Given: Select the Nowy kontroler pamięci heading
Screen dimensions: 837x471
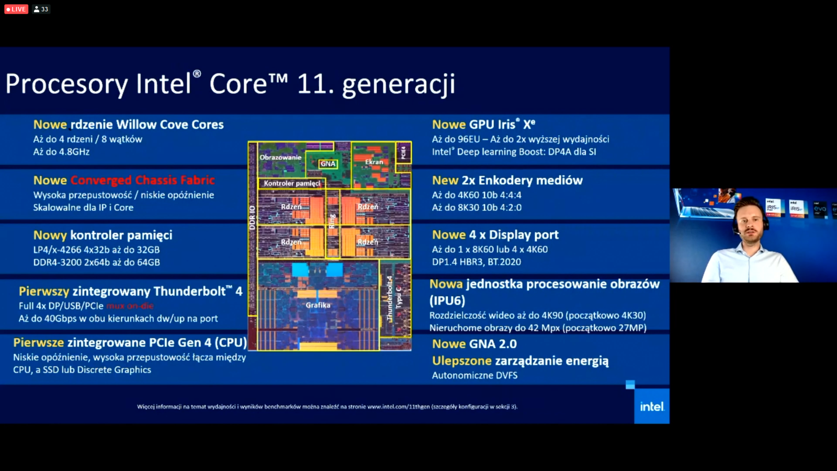Looking at the screenshot, I should click(x=103, y=235).
